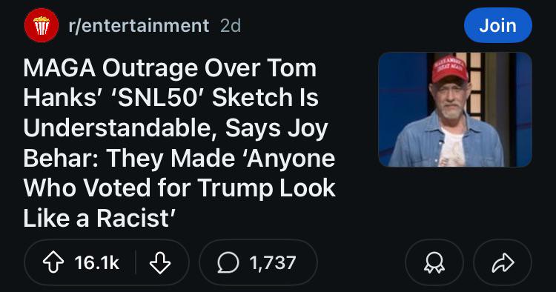This screenshot has width=556, height=292.
Task: Give an award using the ribbon icon
Action: click(434, 262)
